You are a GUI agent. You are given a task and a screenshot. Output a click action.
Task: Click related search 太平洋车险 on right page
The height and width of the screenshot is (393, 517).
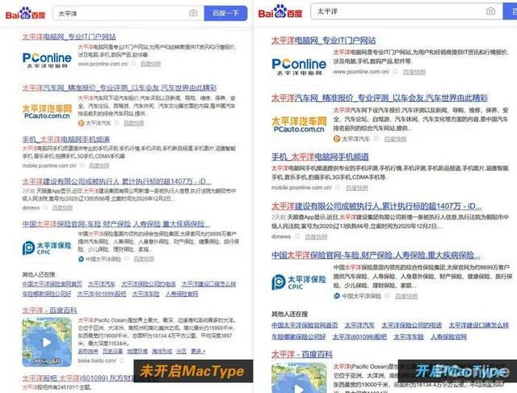[x=409, y=336]
